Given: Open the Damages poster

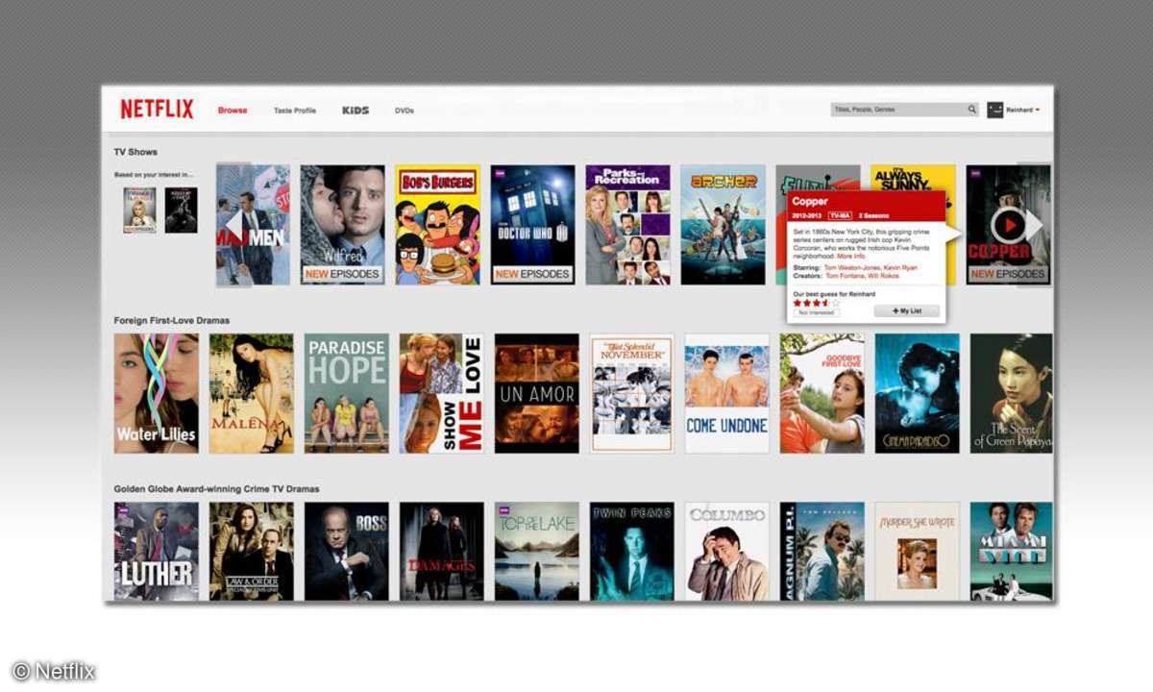Looking at the screenshot, I should coord(442,551).
